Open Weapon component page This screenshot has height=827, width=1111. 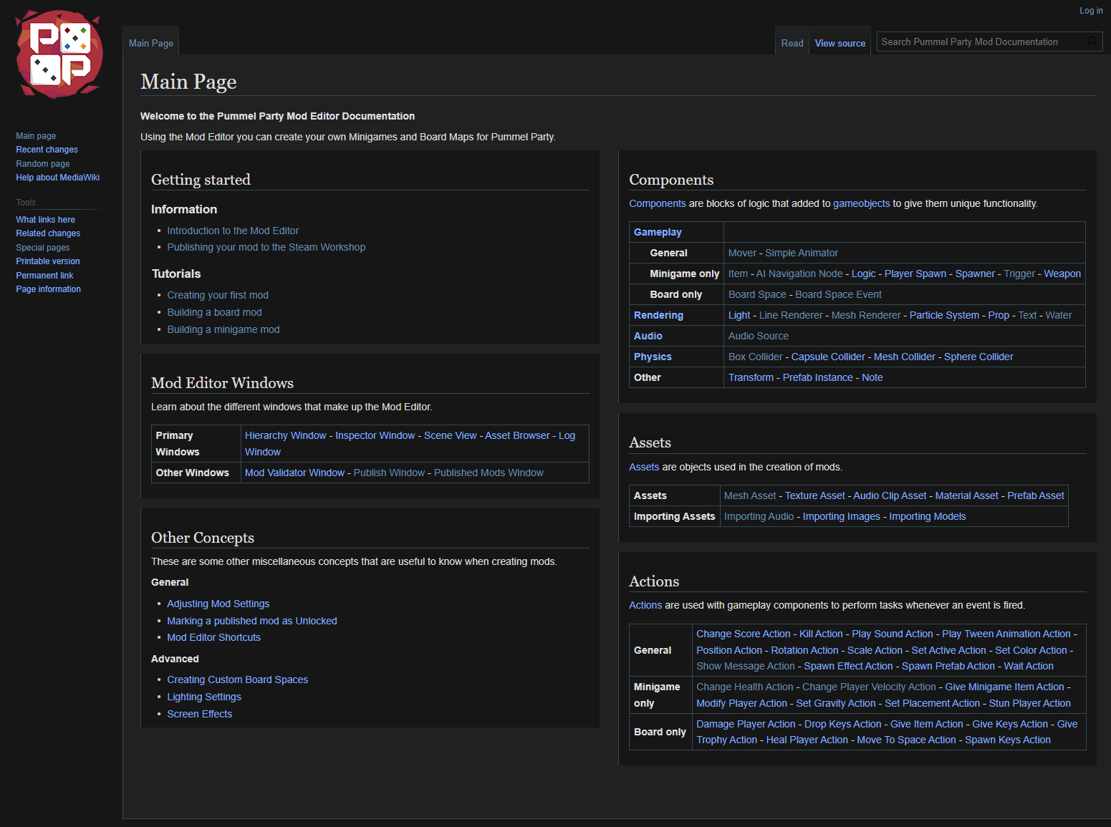pos(1062,274)
